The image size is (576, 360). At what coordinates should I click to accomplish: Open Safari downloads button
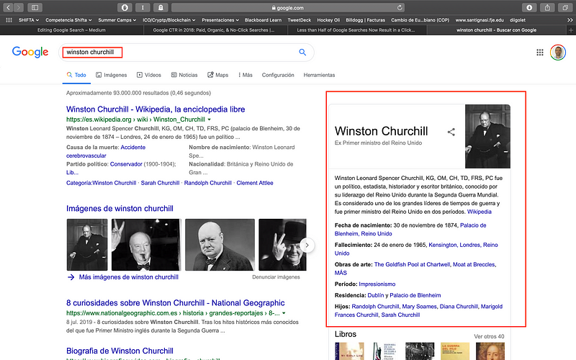click(x=529, y=7)
